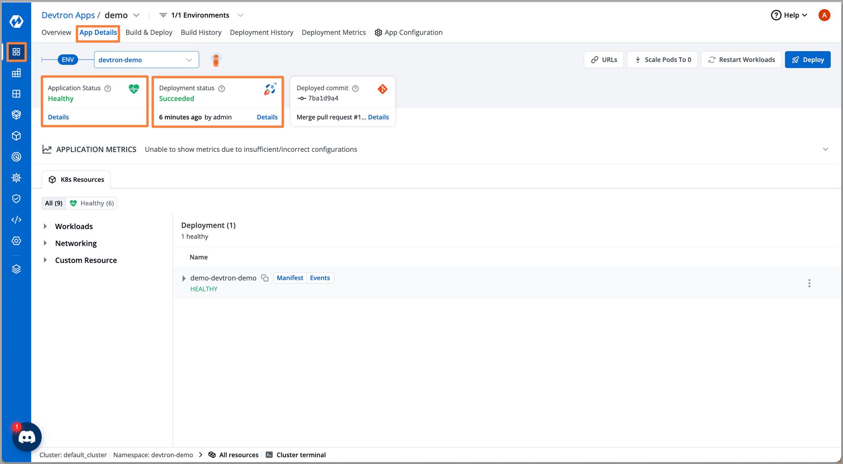The image size is (843, 464).
Task: Open the Jobs table icon in sidebar
Action: (x=16, y=73)
